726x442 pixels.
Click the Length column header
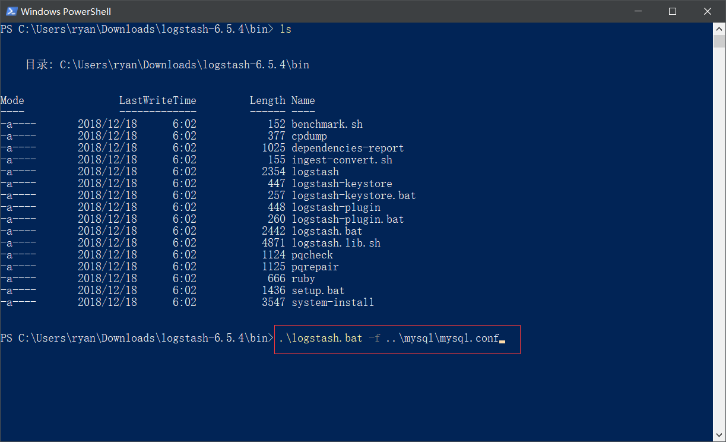267,100
